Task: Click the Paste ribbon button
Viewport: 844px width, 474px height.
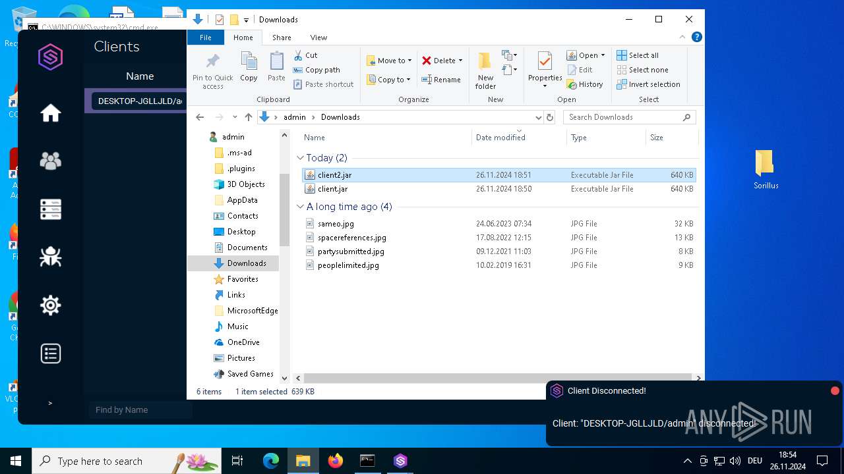Action: tap(276, 67)
